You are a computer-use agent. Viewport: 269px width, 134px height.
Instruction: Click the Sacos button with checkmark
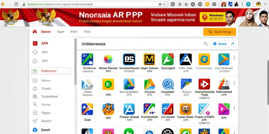click(220, 44)
